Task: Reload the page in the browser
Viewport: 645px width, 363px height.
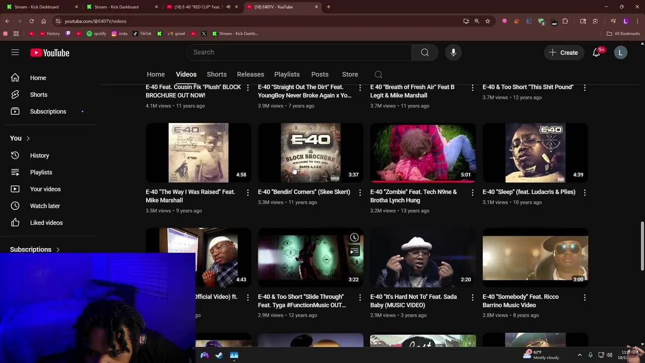Action: (x=31, y=21)
